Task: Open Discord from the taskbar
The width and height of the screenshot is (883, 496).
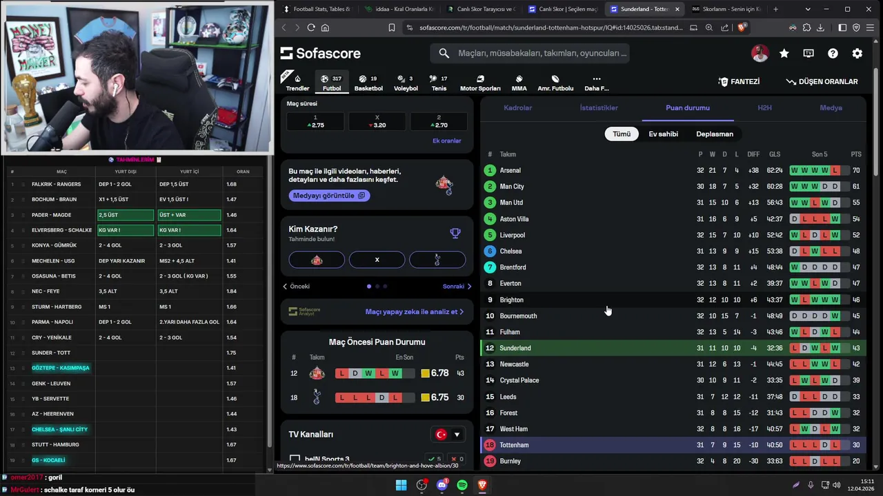Action: 442,485
